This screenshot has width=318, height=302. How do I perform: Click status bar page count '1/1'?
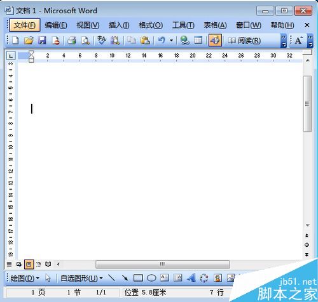click(x=101, y=292)
